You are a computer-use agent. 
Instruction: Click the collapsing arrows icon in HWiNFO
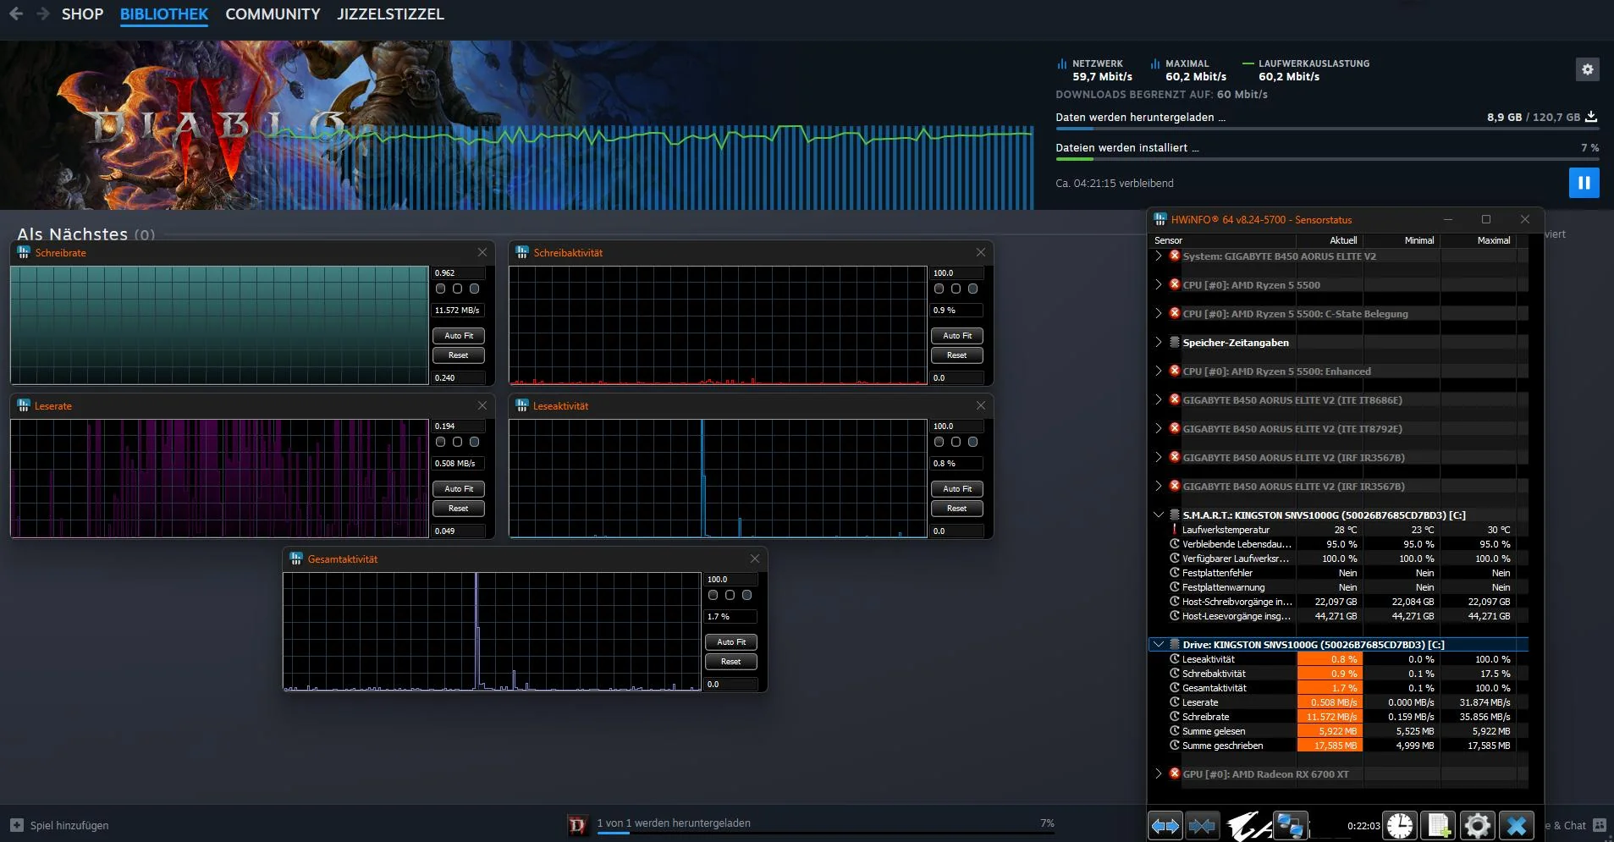[1203, 825]
